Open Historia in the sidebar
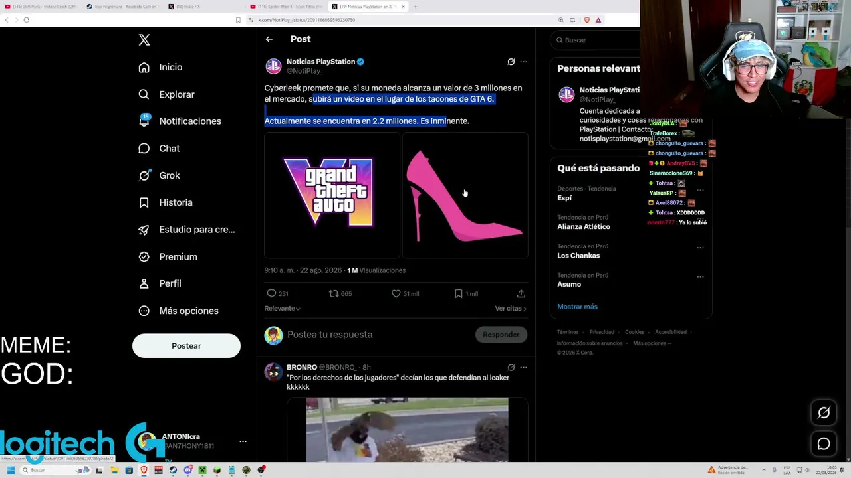 click(165, 202)
